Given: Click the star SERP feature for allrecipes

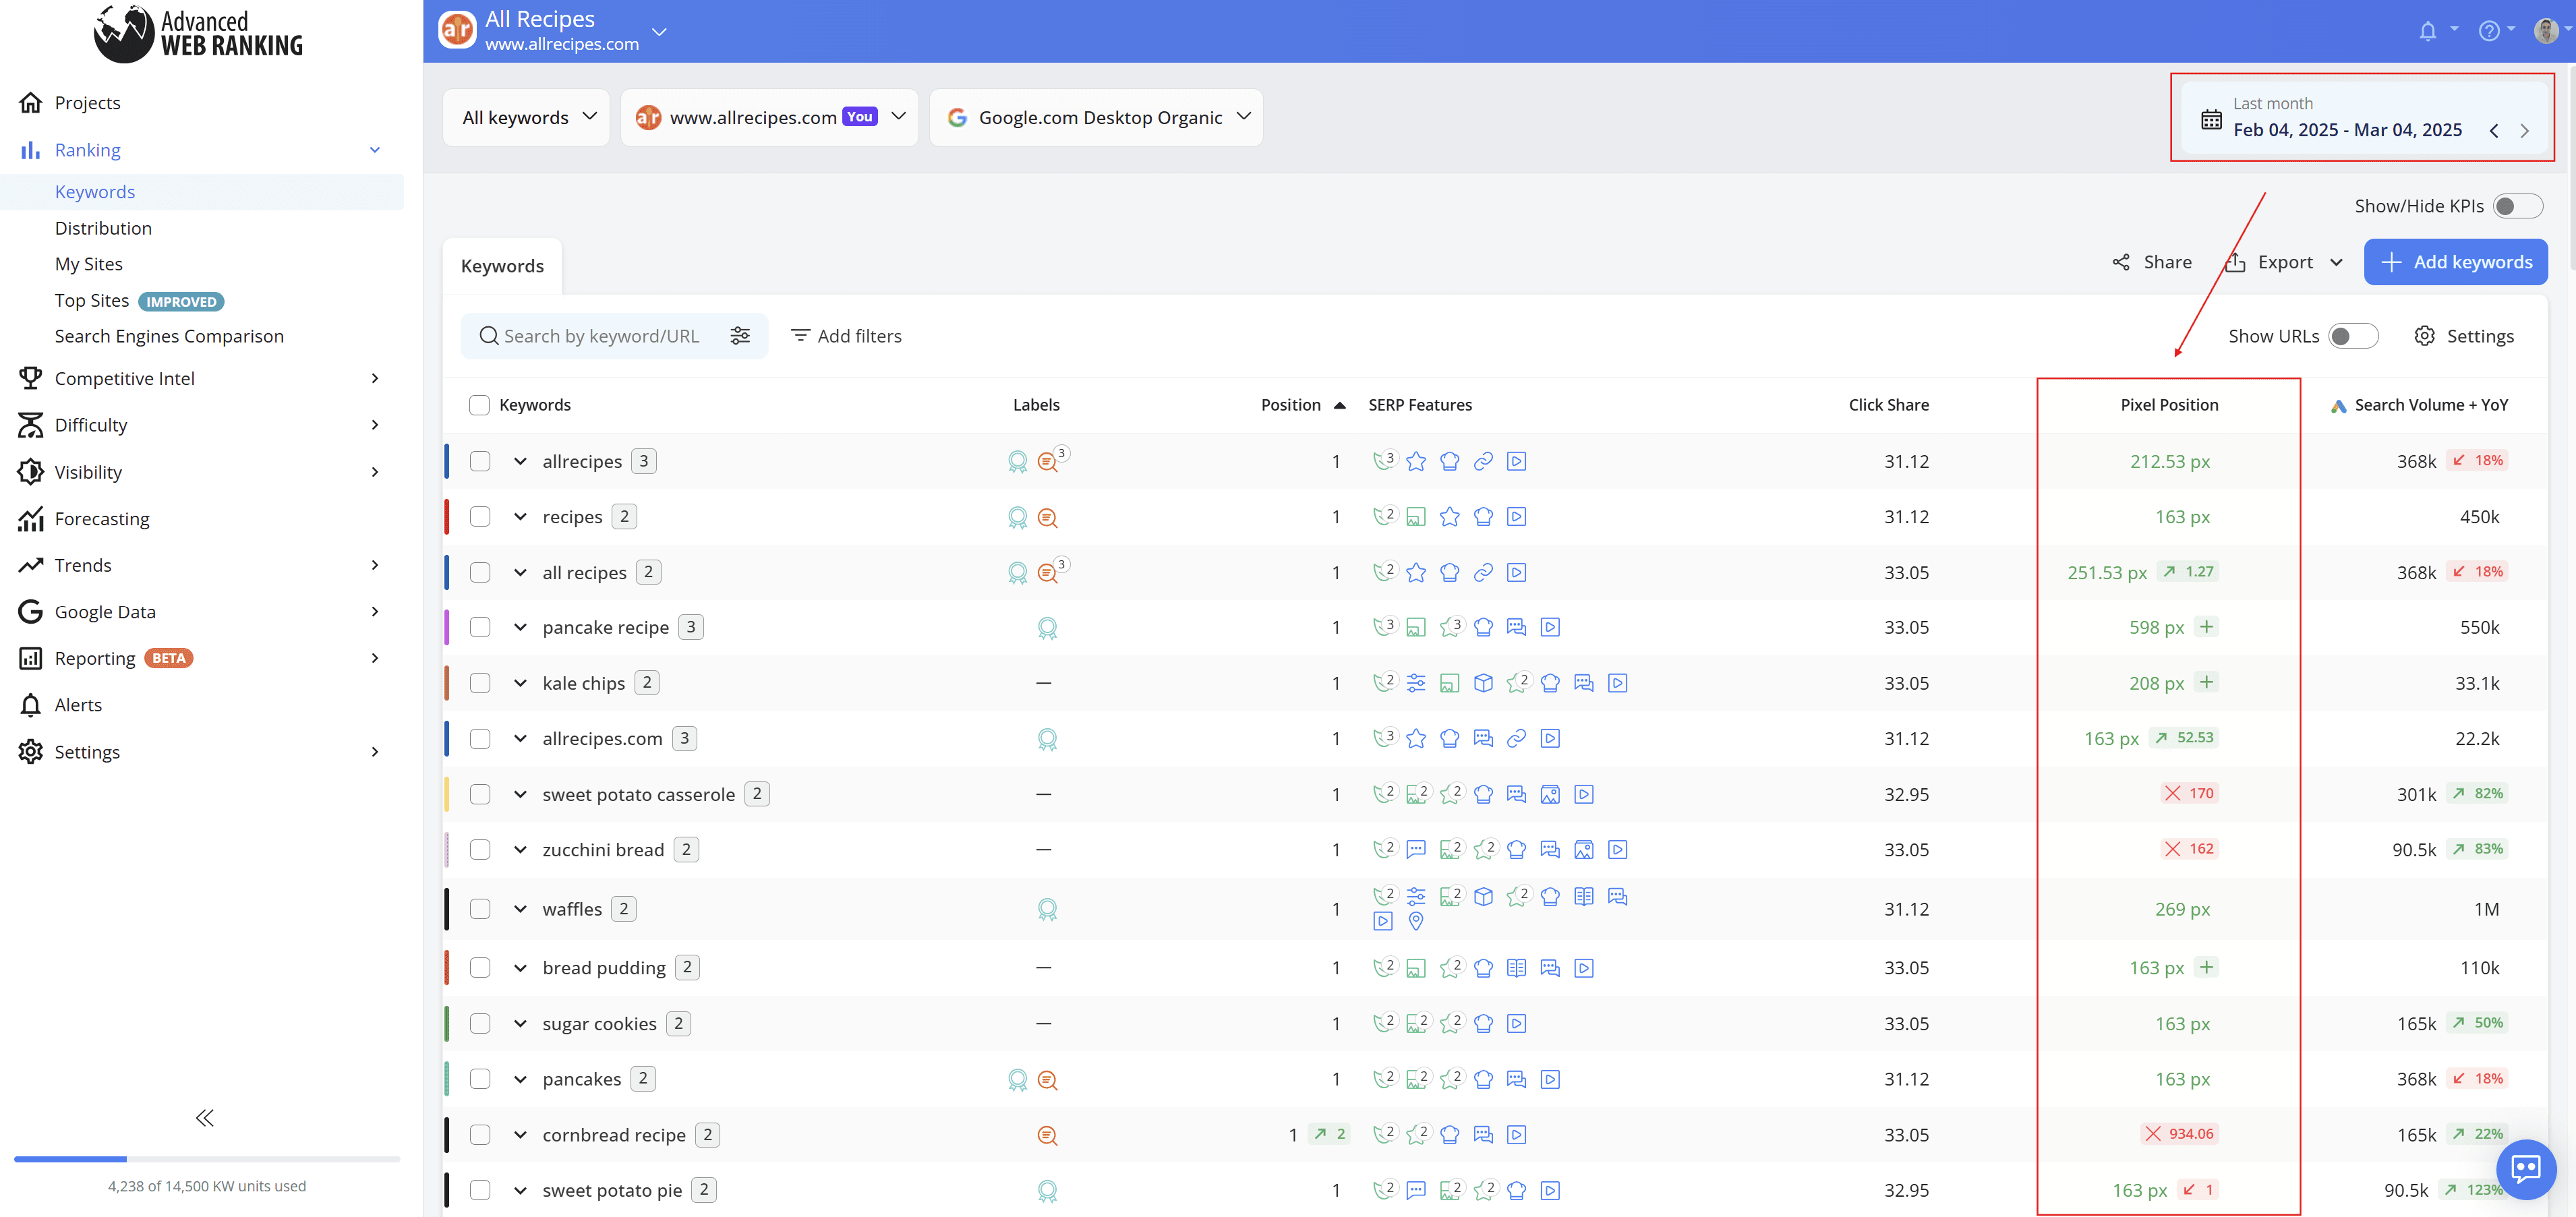Looking at the screenshot, I should click(1416, 461).
